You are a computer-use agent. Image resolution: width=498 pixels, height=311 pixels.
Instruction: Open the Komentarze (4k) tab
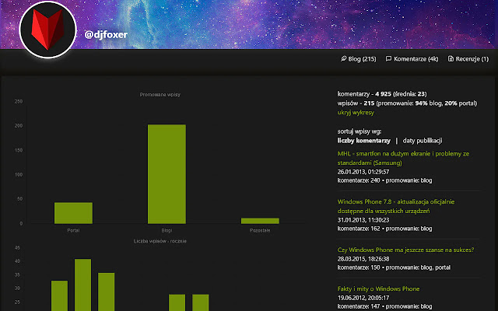click(x=412, y=59)
